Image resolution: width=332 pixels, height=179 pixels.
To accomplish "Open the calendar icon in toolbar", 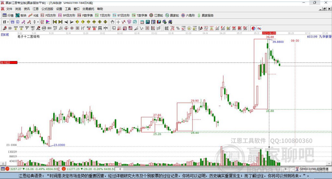I will click(142, 22).
